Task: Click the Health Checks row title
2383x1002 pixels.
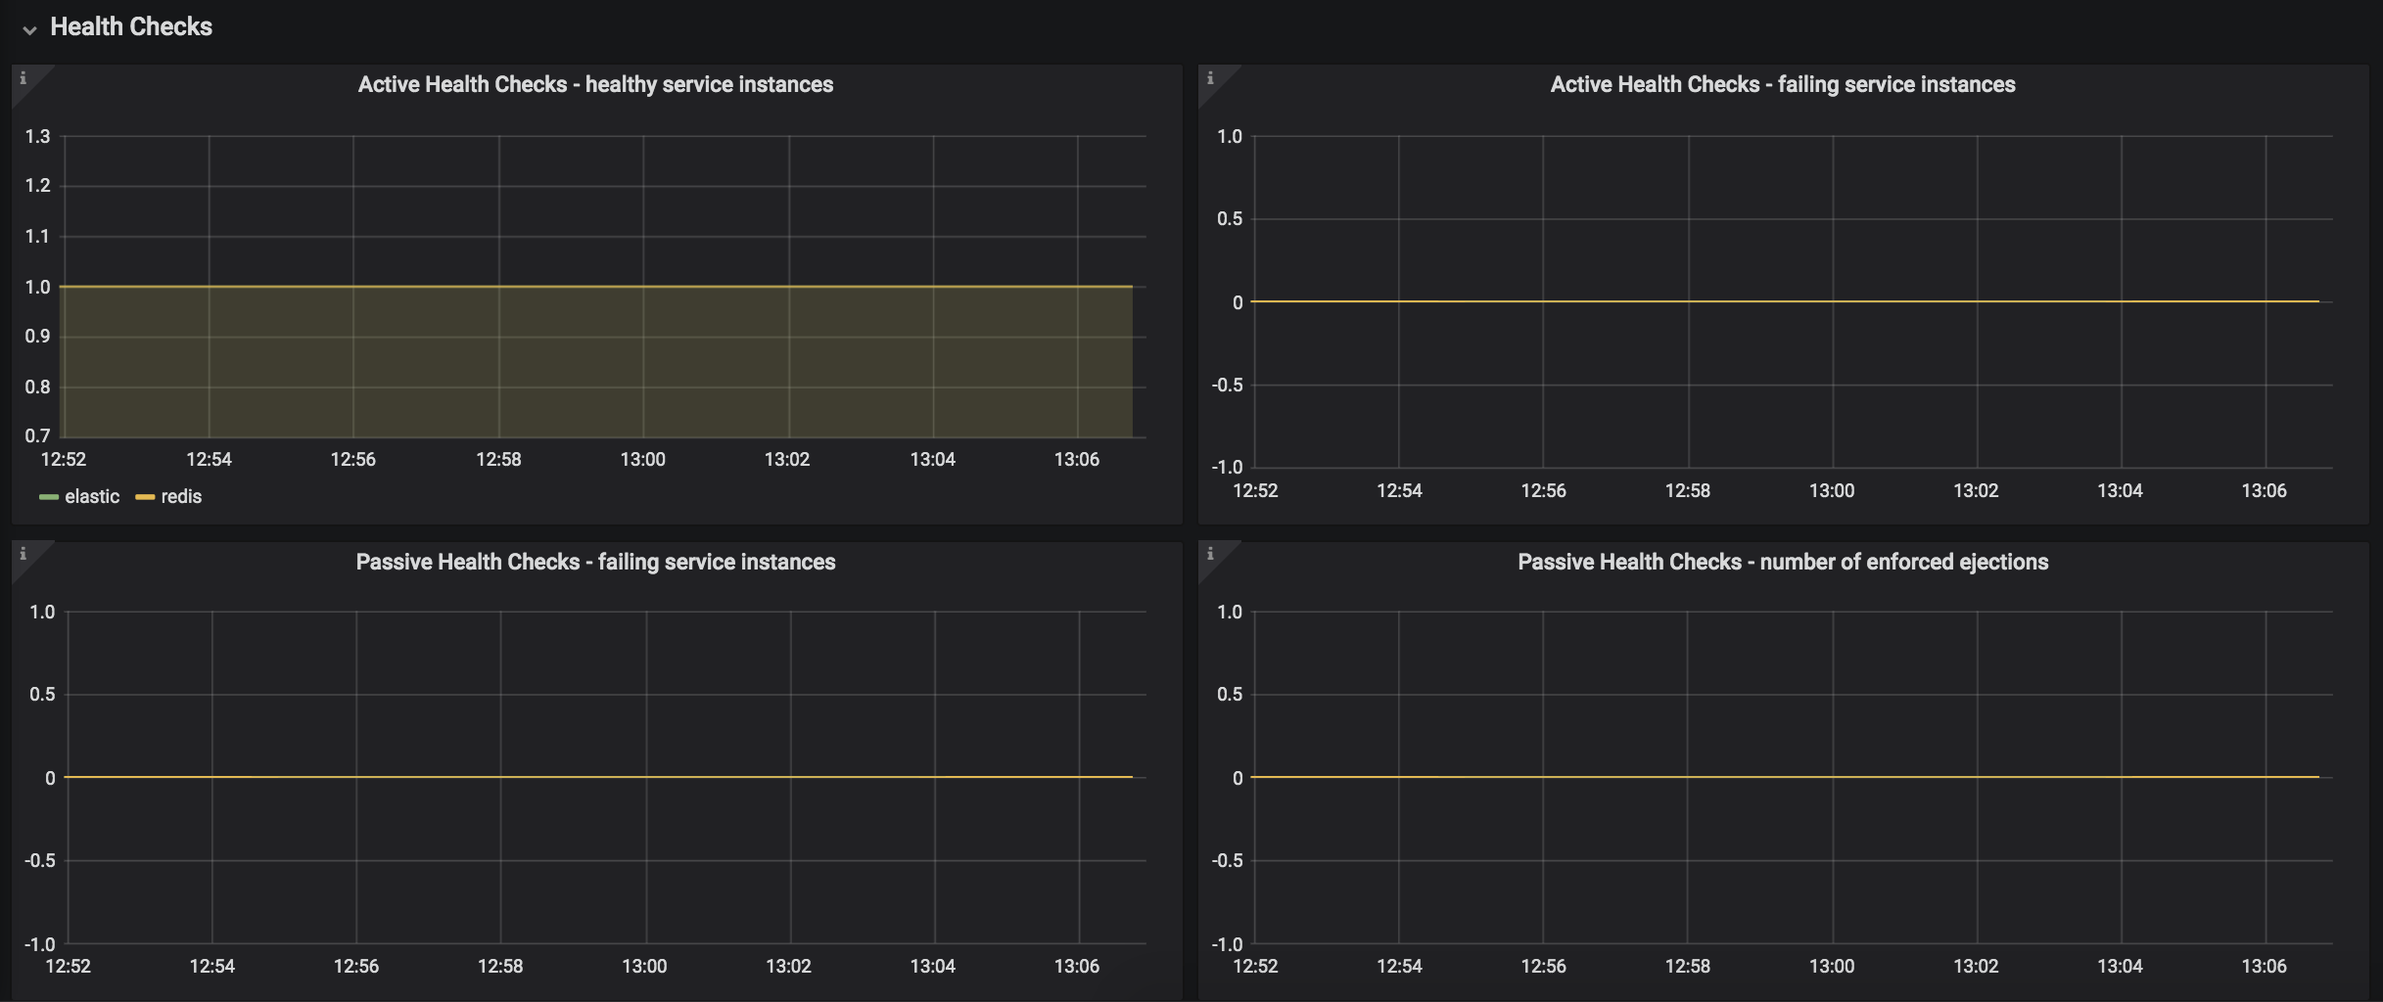Action: (131, 26)
